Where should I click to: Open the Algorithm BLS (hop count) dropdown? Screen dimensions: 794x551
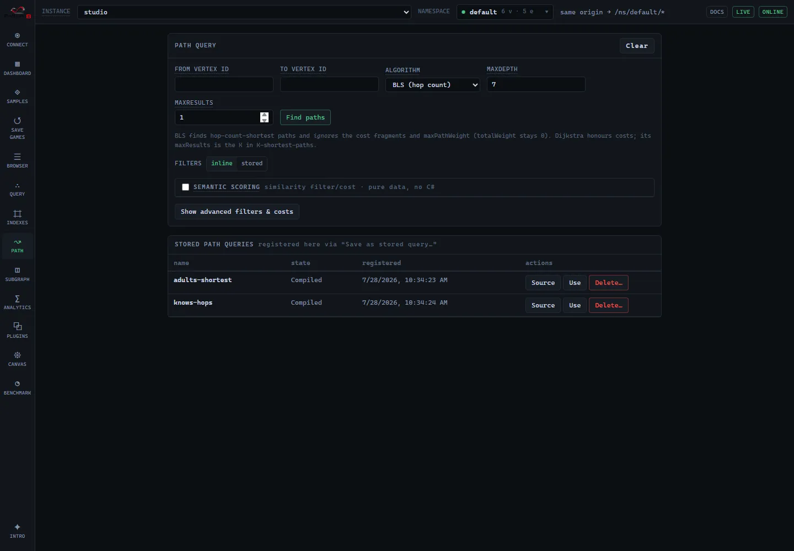(433, 85)
